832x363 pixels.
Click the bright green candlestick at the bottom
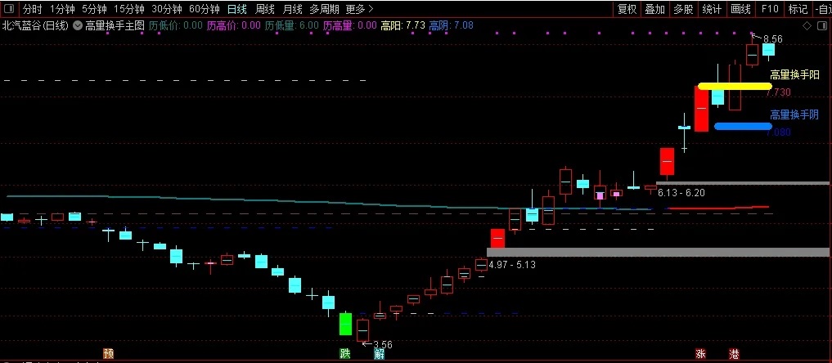(345, 324)
